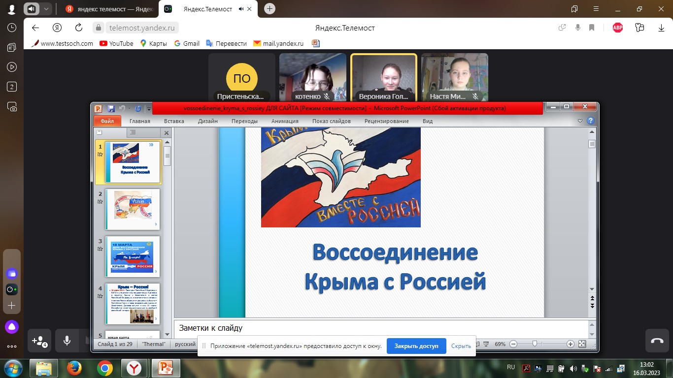673x378 pixels.
Task: Open the Переходы ribbon tab
Action: (x=244, y=121)
